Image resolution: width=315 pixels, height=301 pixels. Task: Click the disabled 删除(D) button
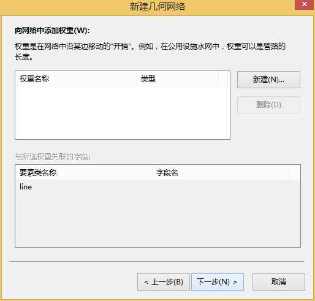click(x=268, y=105)
